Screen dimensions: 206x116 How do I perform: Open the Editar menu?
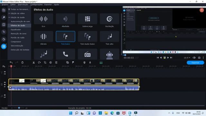click(13, 5)
